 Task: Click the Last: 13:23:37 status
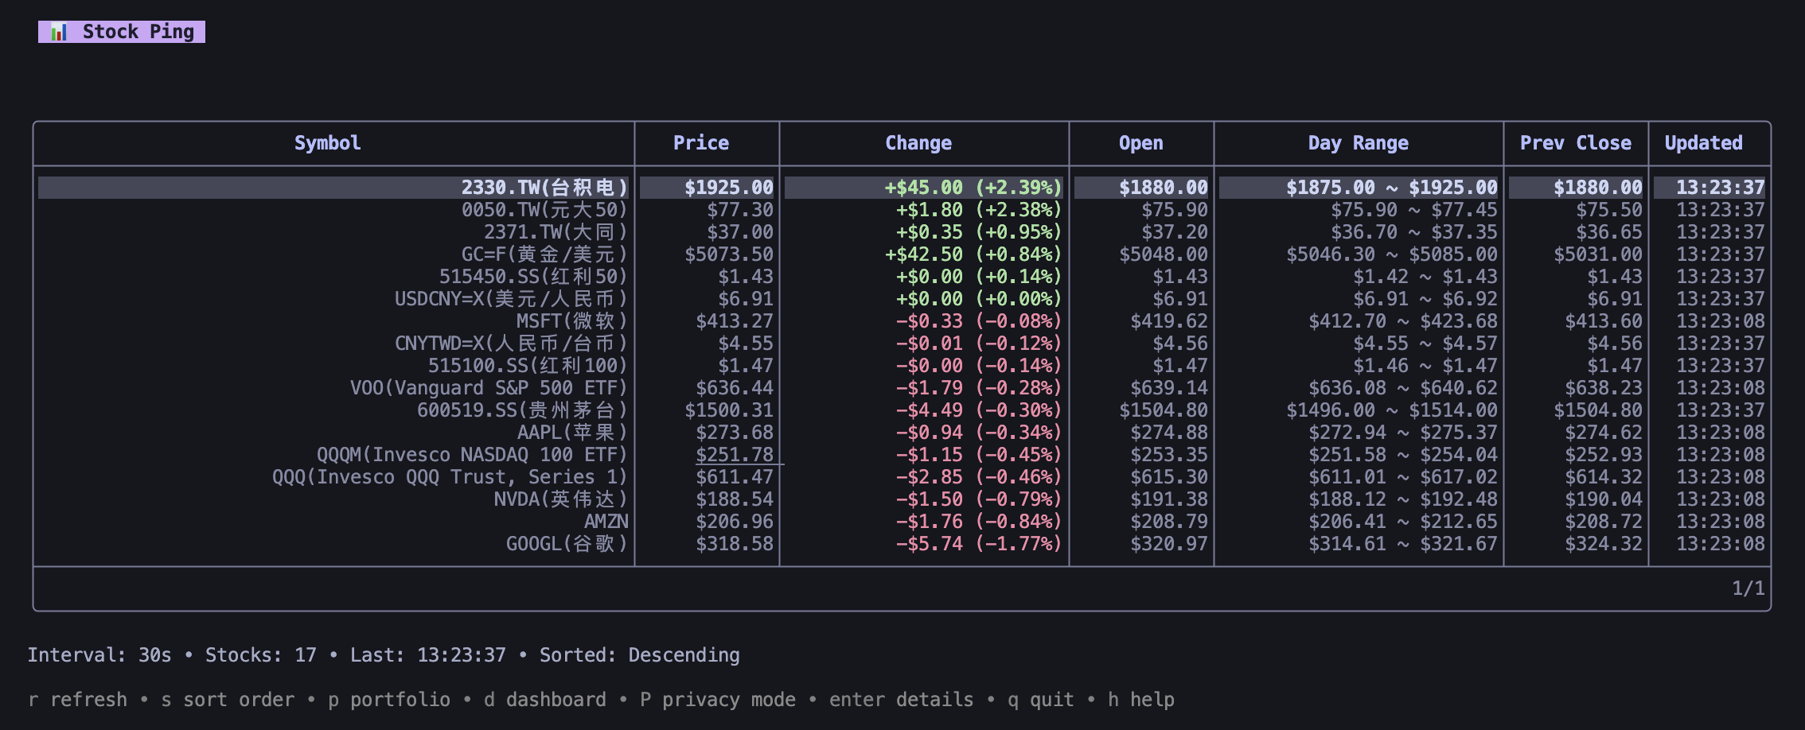click(x=428, y=655)
